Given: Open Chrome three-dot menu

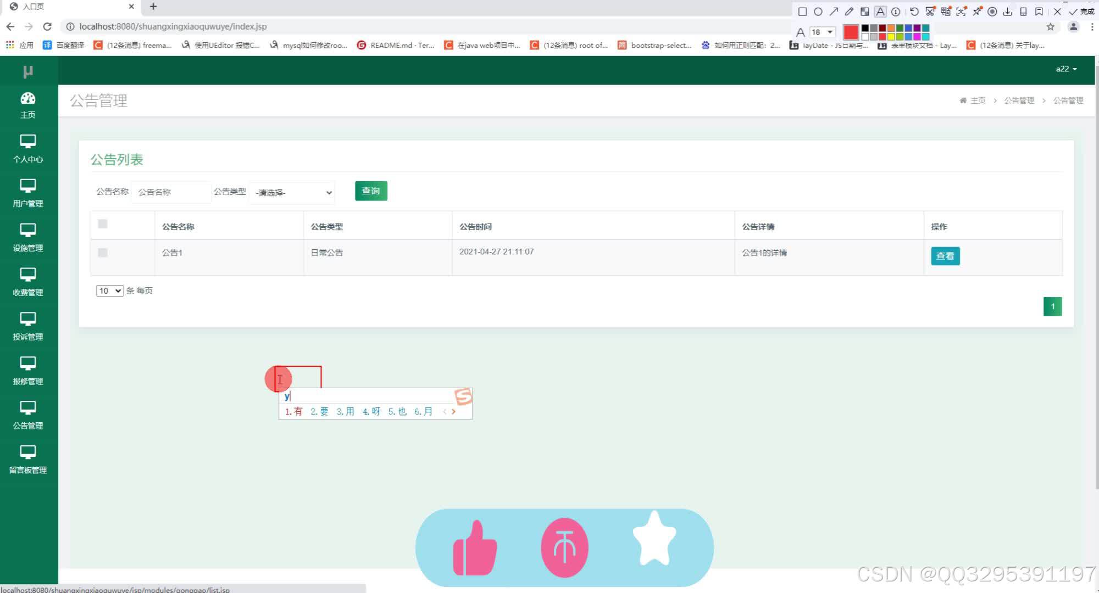Looking at the screenshot, I should 1092,26.
